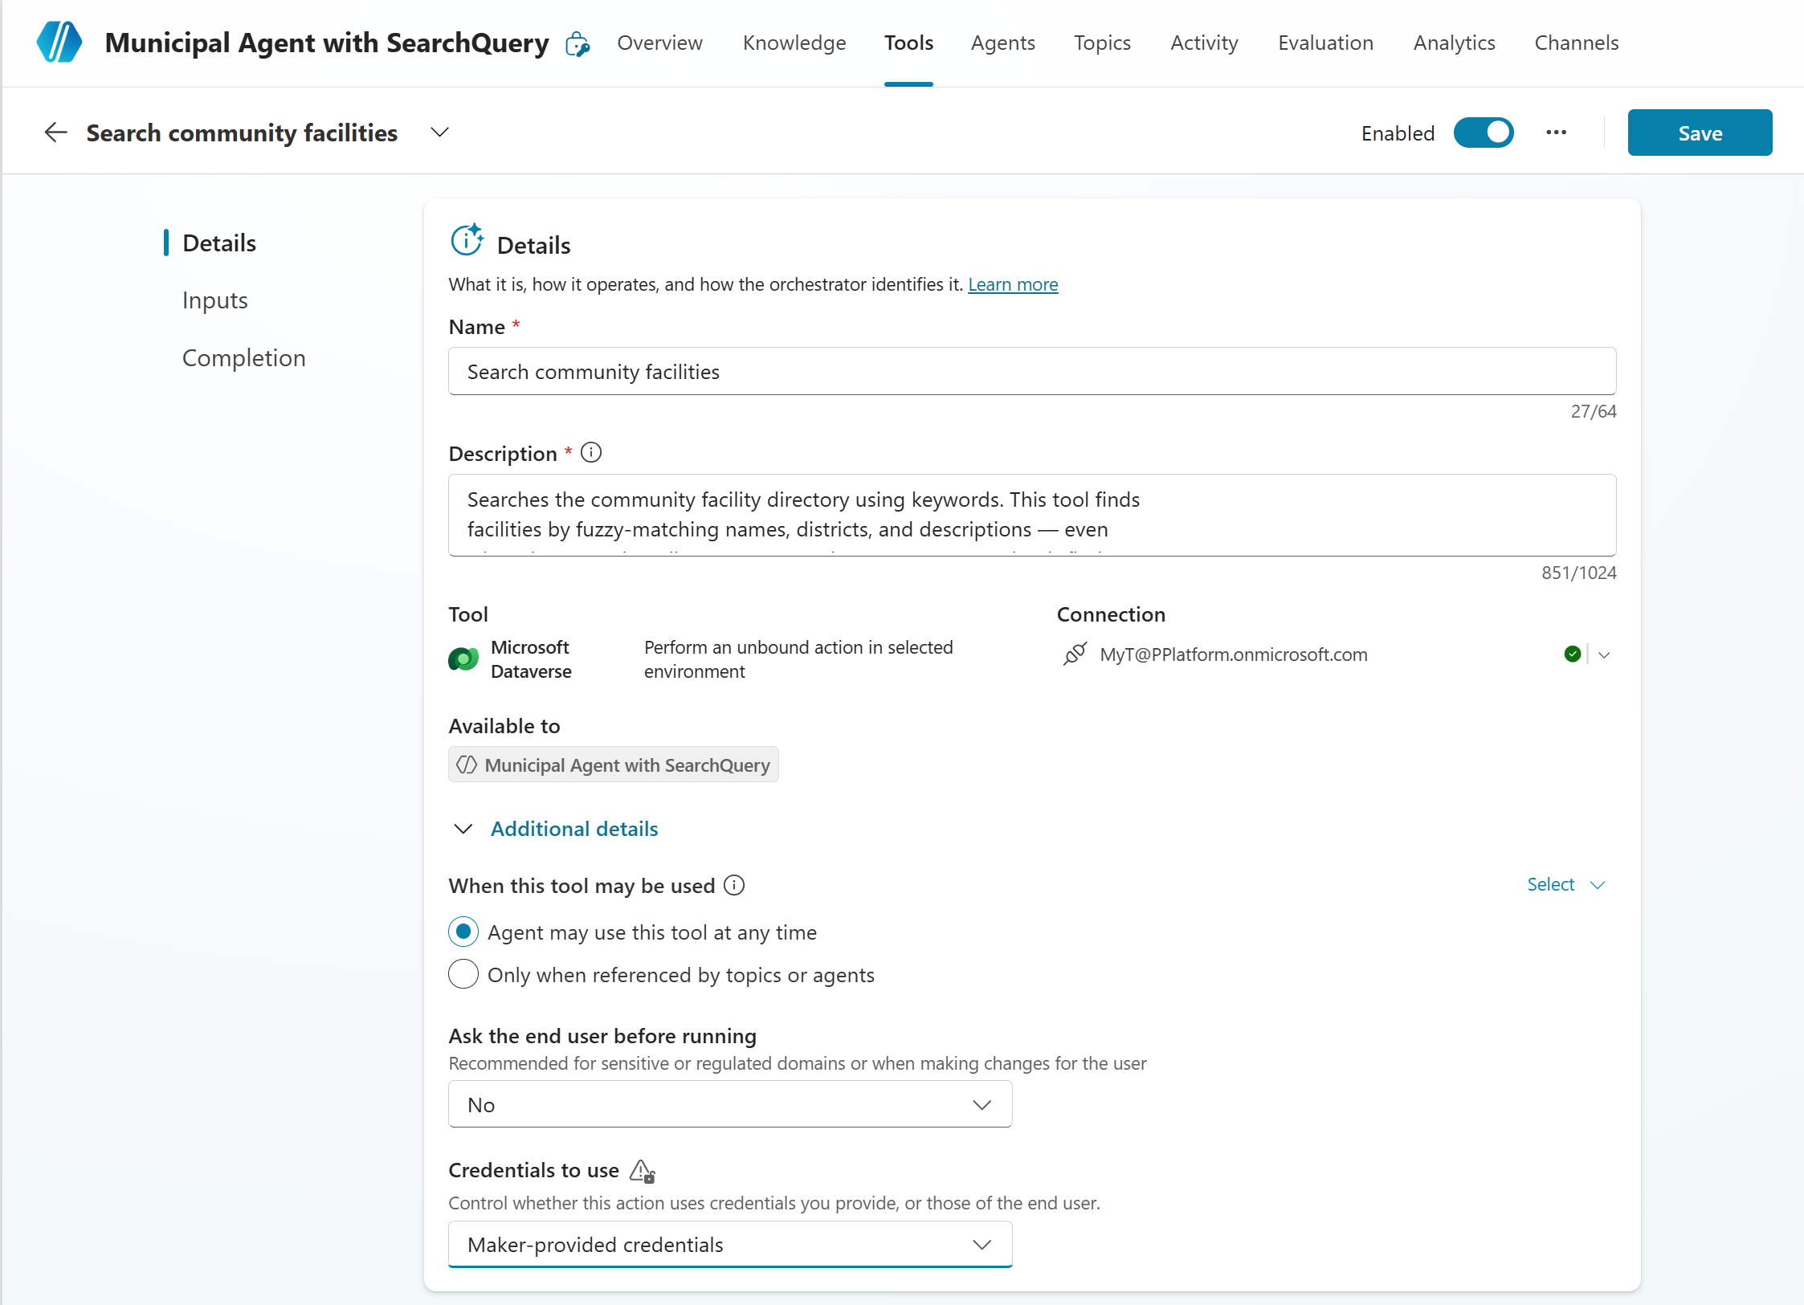Screen dimensions: 1804x1305
Task: Click the warning icon beside Credentials to use
Action: coord(642,1171)
